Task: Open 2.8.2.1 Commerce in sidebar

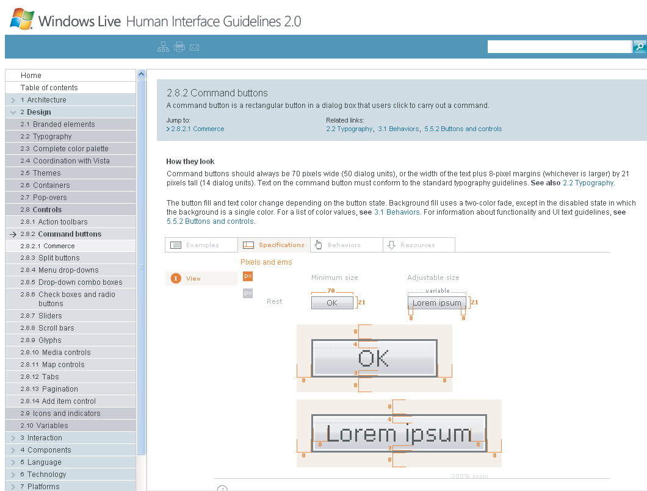Action: 71,246
